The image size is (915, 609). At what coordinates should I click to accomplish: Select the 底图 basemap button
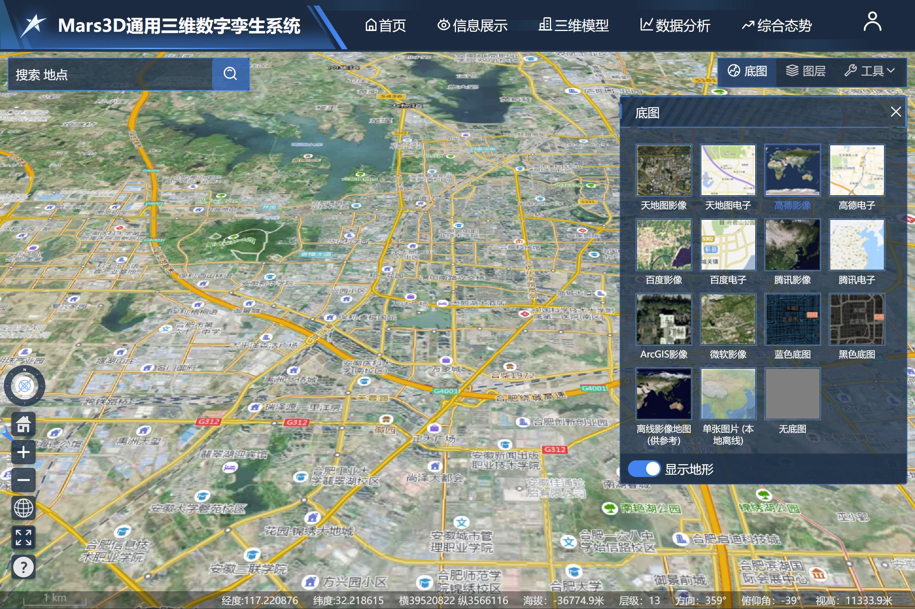(x=747, y=71)
